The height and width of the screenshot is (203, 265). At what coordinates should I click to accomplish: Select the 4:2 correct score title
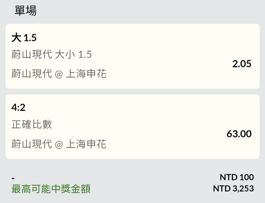coord(18,108)
